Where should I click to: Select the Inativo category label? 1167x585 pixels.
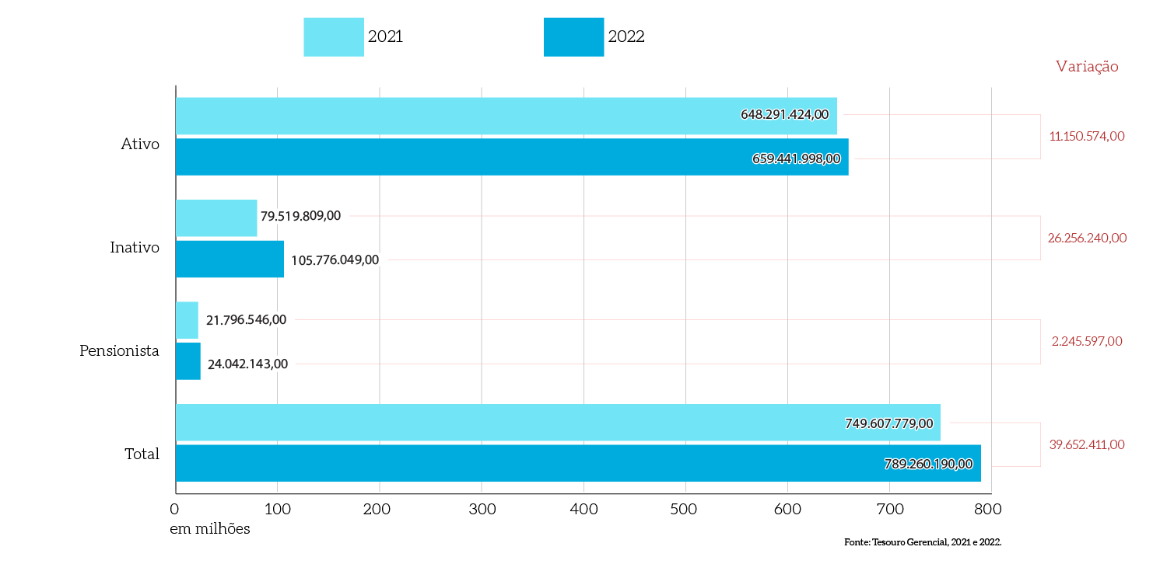[136, 247]
